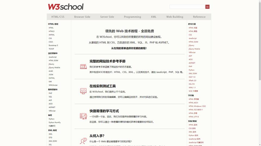
Task: Open JavaScript 对象实例 link
Action: (196, 142)
